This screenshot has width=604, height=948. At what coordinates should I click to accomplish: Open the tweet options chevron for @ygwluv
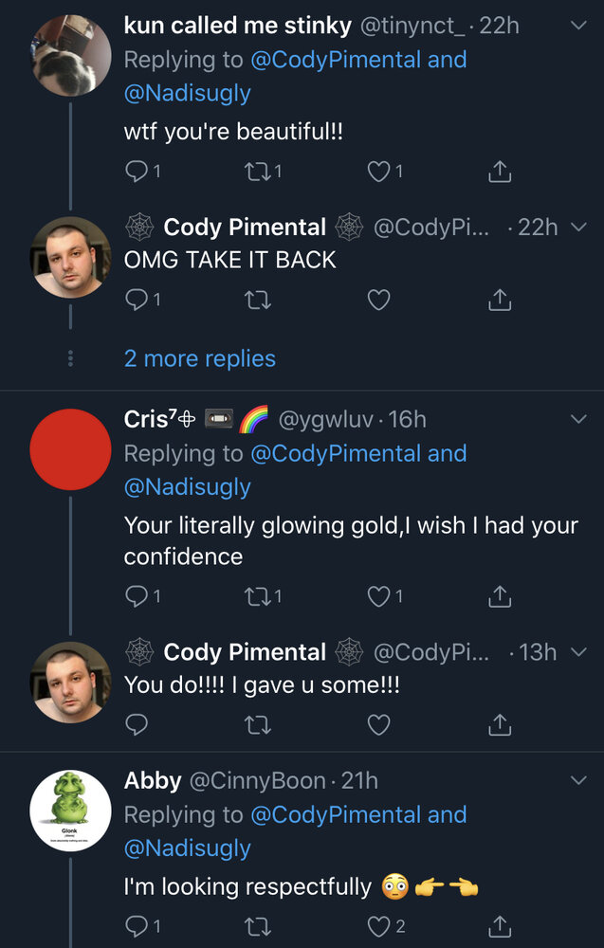tap(578, 418)
